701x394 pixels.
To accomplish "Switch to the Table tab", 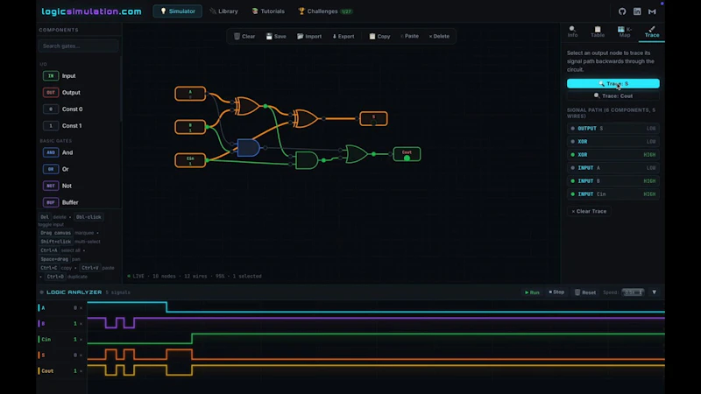I will [x=598, y=32].
